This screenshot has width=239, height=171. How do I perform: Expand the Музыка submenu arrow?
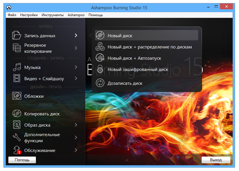tap(76, 67)
